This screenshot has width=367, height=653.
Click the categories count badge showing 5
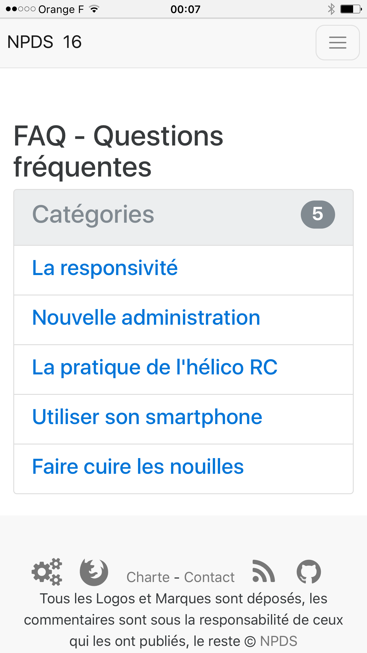tap(318, 214)
